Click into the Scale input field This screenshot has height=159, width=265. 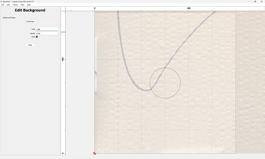[x=46, y=29]
